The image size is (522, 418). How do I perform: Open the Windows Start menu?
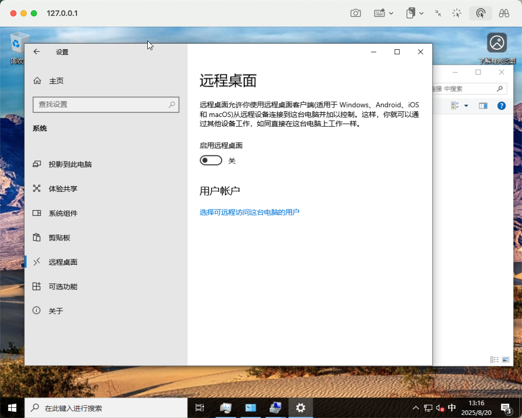(x=12, y=408)
